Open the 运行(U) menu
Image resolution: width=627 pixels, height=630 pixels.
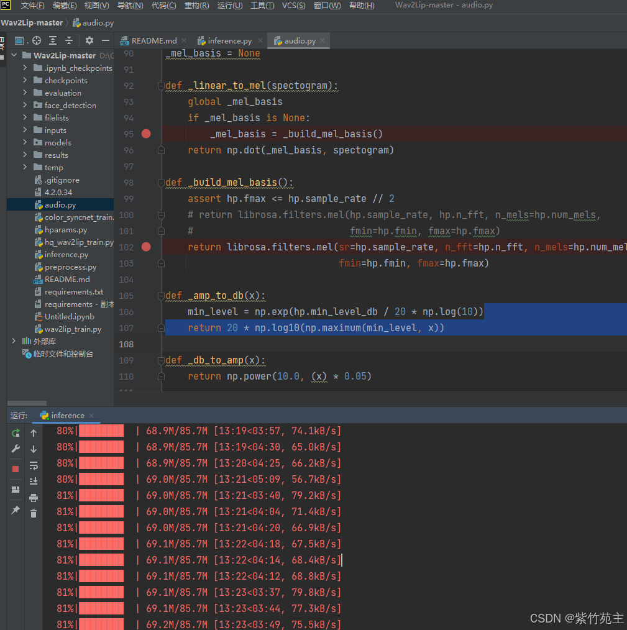point(230,5)
